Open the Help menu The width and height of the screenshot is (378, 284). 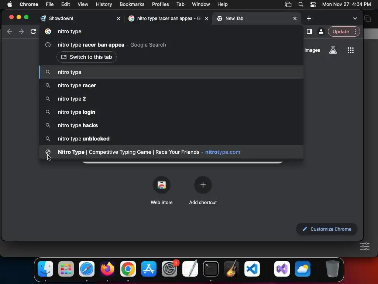click(x=222, y=4)
